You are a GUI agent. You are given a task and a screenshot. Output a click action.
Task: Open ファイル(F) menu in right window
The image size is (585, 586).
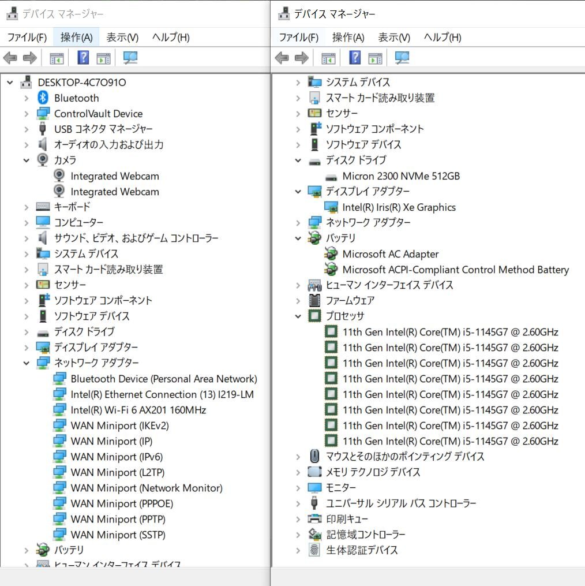[x=298, y=38]
